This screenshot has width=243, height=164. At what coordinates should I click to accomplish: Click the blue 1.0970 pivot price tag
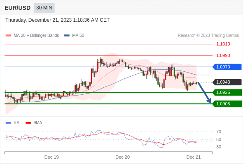(227, 67)
